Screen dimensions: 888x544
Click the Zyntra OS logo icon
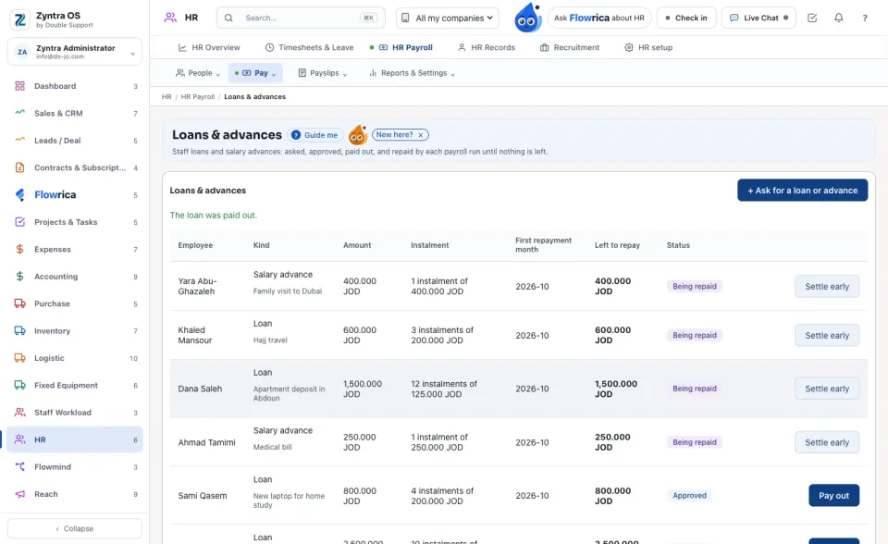20,19
